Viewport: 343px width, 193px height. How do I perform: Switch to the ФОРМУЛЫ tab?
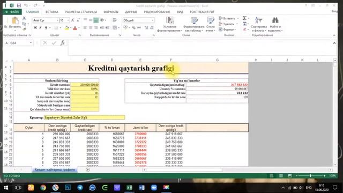click(111, 12)
